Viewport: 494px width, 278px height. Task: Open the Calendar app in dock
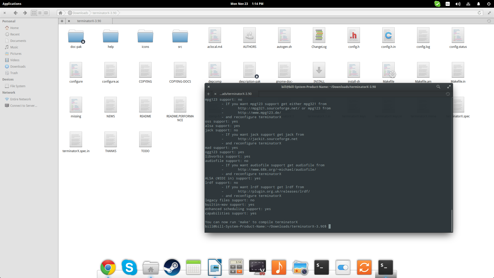[x=193, y=267]
